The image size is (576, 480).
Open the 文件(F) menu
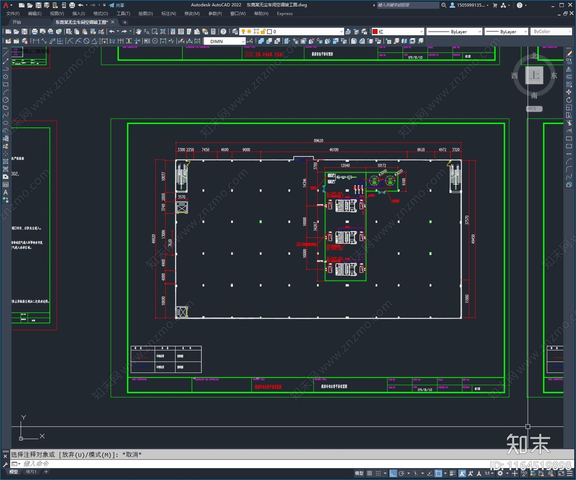13,14
